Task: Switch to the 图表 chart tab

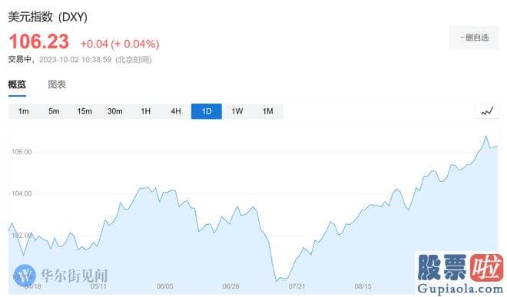Action: coord(57,85)
